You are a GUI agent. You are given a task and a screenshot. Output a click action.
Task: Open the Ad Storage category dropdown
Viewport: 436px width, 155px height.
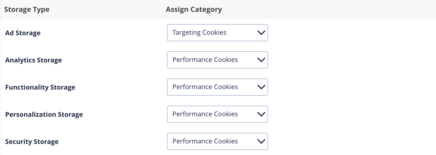coord(217,32)
